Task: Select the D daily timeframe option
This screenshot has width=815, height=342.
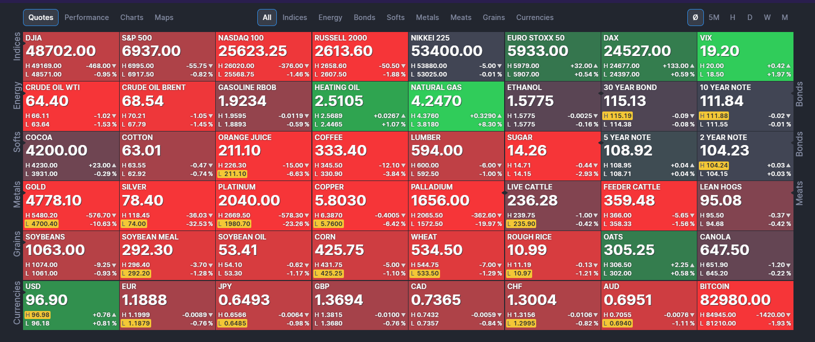Action: (x=750, y=17)
